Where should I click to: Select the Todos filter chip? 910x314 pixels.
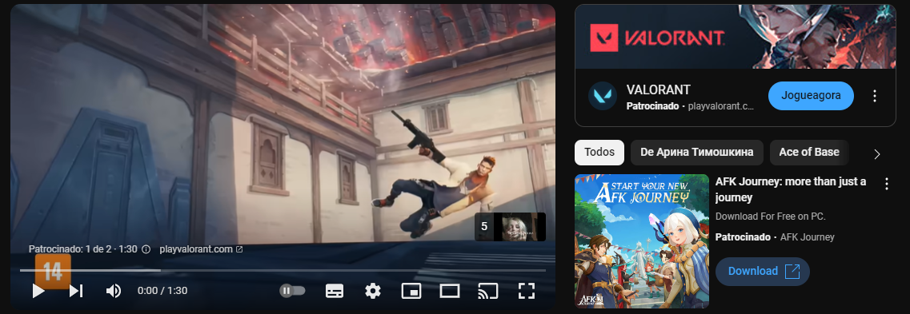pyautogui.click(x=599, y=153)
